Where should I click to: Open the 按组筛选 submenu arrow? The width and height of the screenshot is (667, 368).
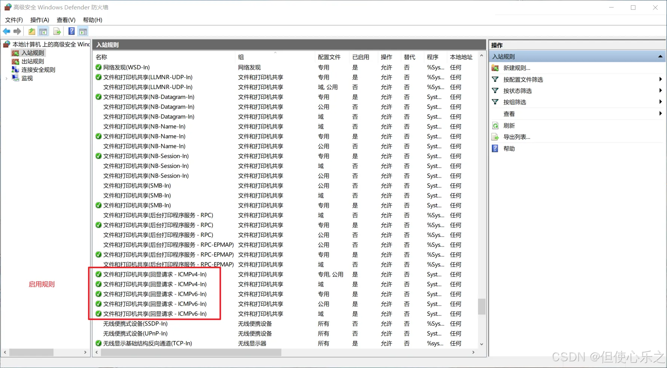(660, 102)
